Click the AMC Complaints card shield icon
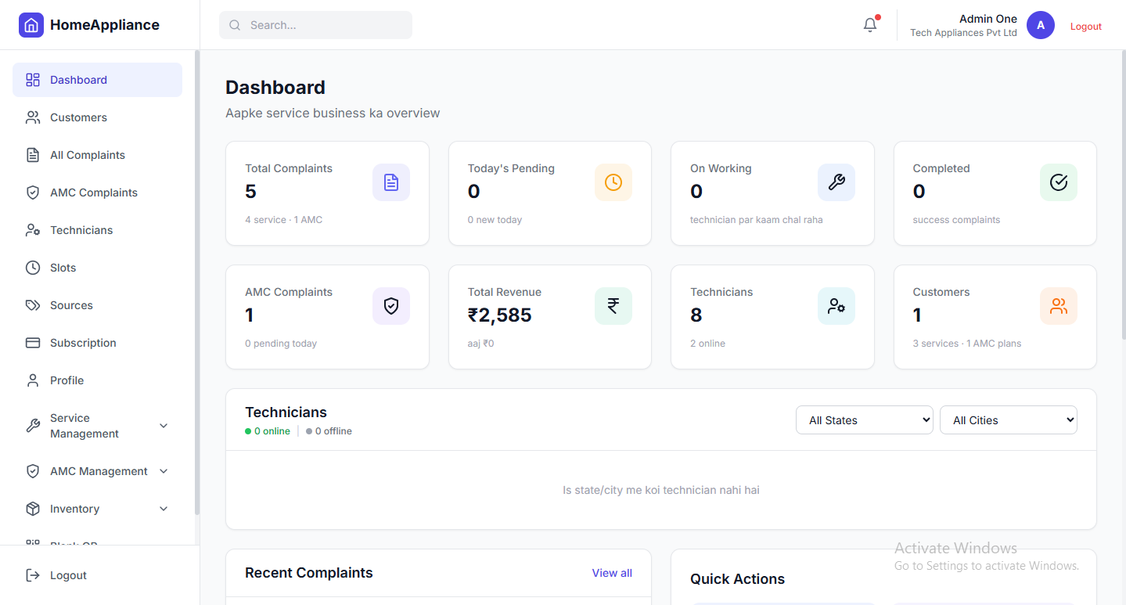This screenshot has width=1126, height=605. coord(391,306)
